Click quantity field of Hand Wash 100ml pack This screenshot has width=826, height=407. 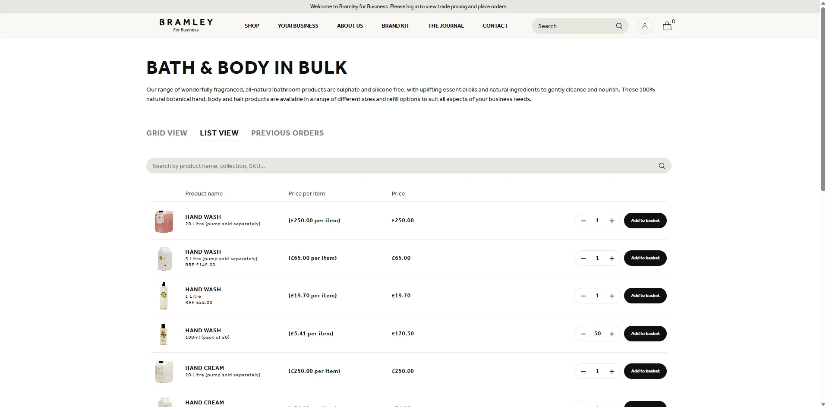coord(597,334)
